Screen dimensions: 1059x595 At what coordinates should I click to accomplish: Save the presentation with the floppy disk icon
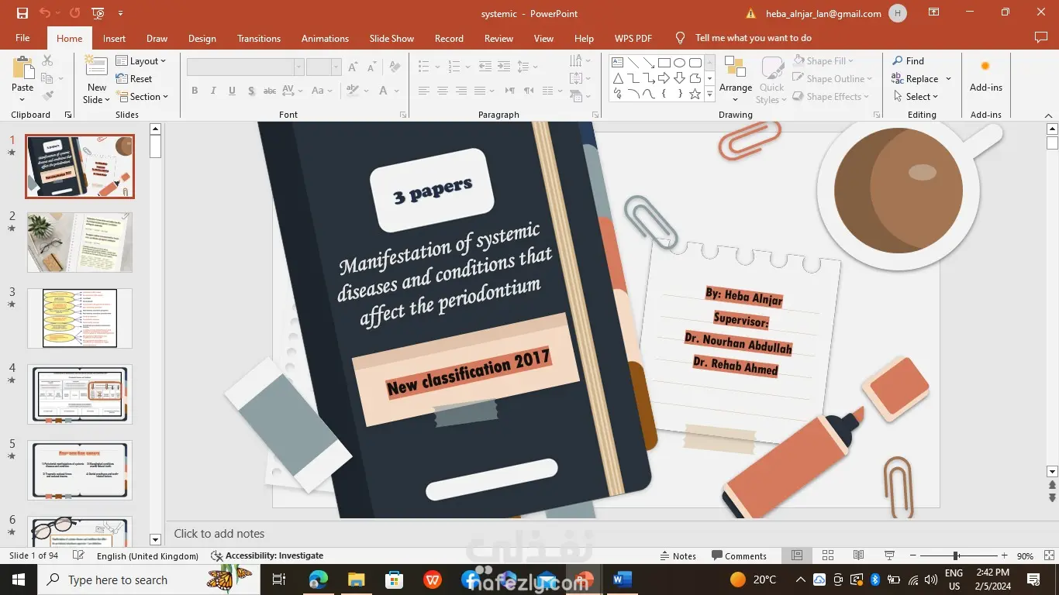point(22,13)
